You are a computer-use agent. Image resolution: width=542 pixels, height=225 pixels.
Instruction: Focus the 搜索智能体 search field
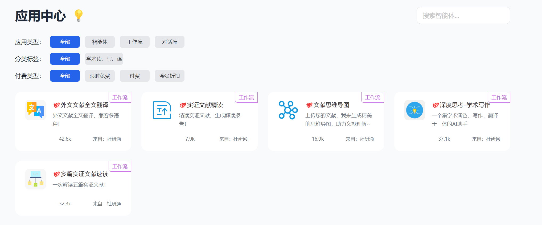click(x=463, y=15)
